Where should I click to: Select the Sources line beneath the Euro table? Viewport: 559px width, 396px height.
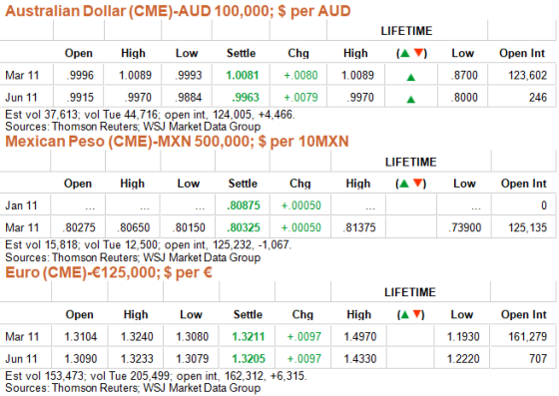(133, 388)
